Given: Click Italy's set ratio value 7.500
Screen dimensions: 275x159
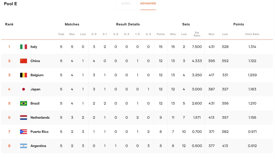Looking at the screenshot, I should (x=197, y=47).
